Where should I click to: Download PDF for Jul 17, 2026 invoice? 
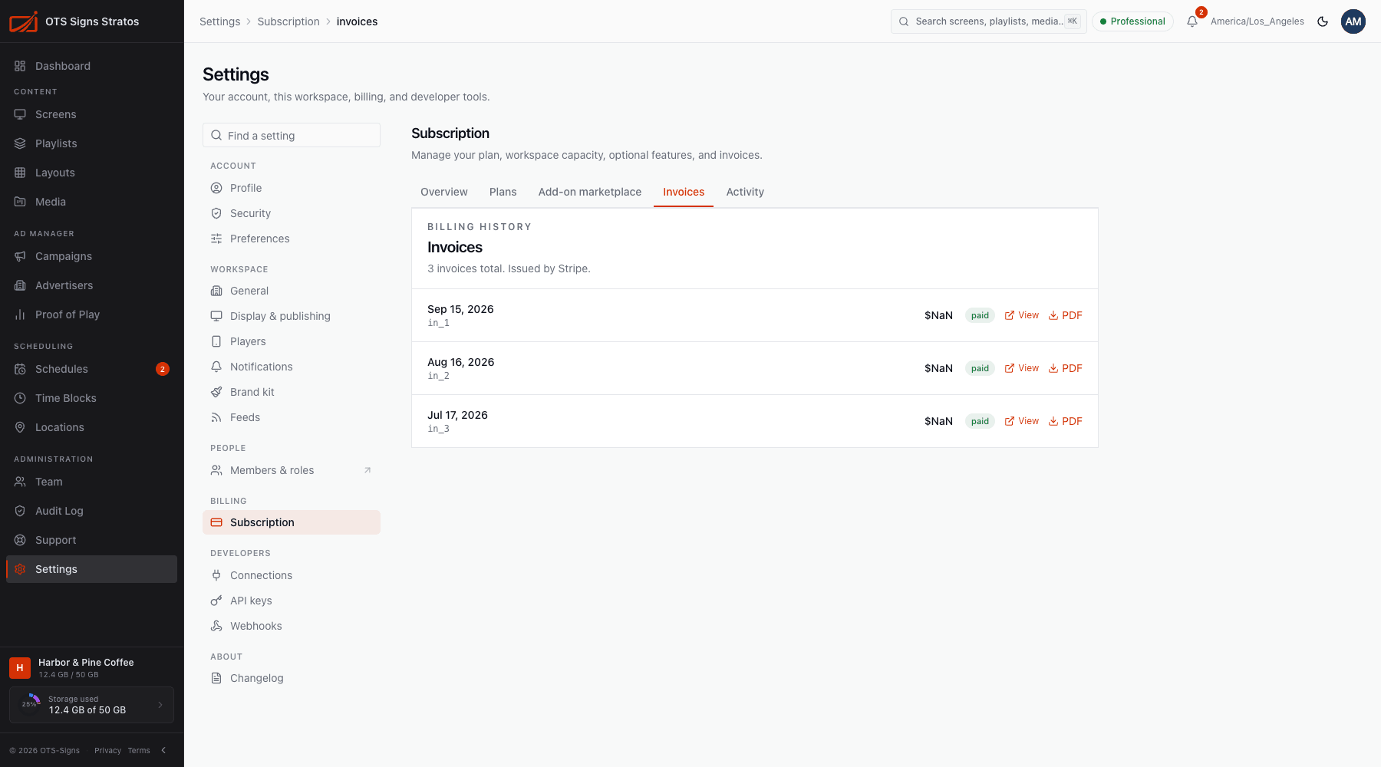point(1066,421)
